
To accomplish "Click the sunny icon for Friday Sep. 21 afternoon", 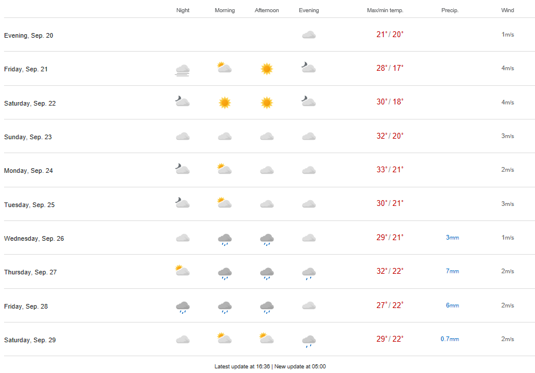I will coord(267,69).
